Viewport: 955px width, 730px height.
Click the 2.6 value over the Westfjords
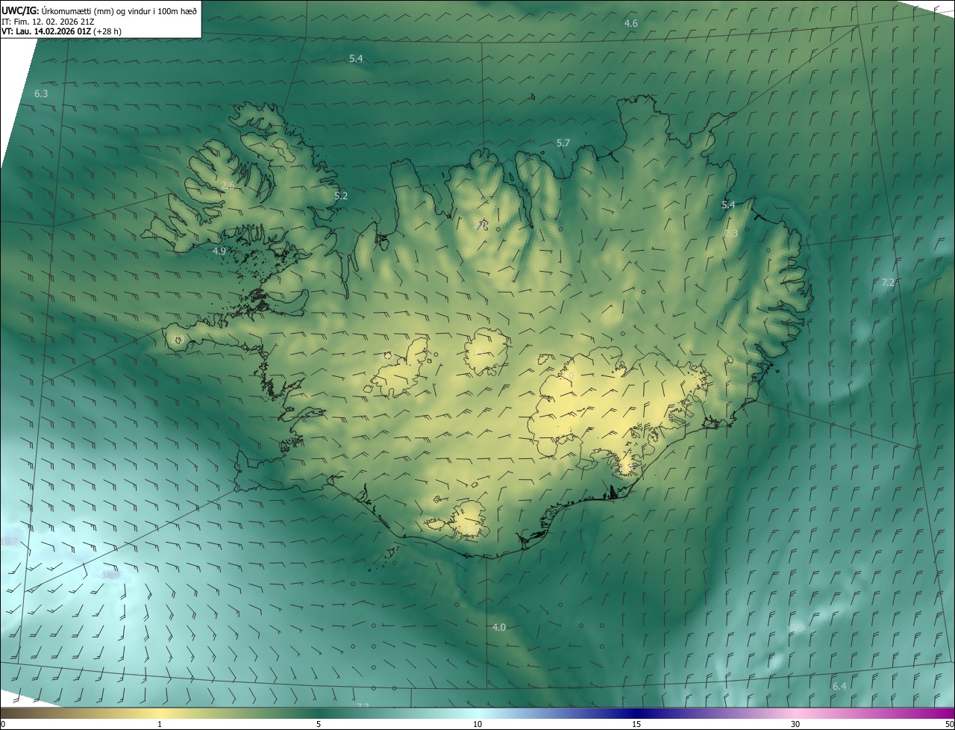[x=228, y=185]
